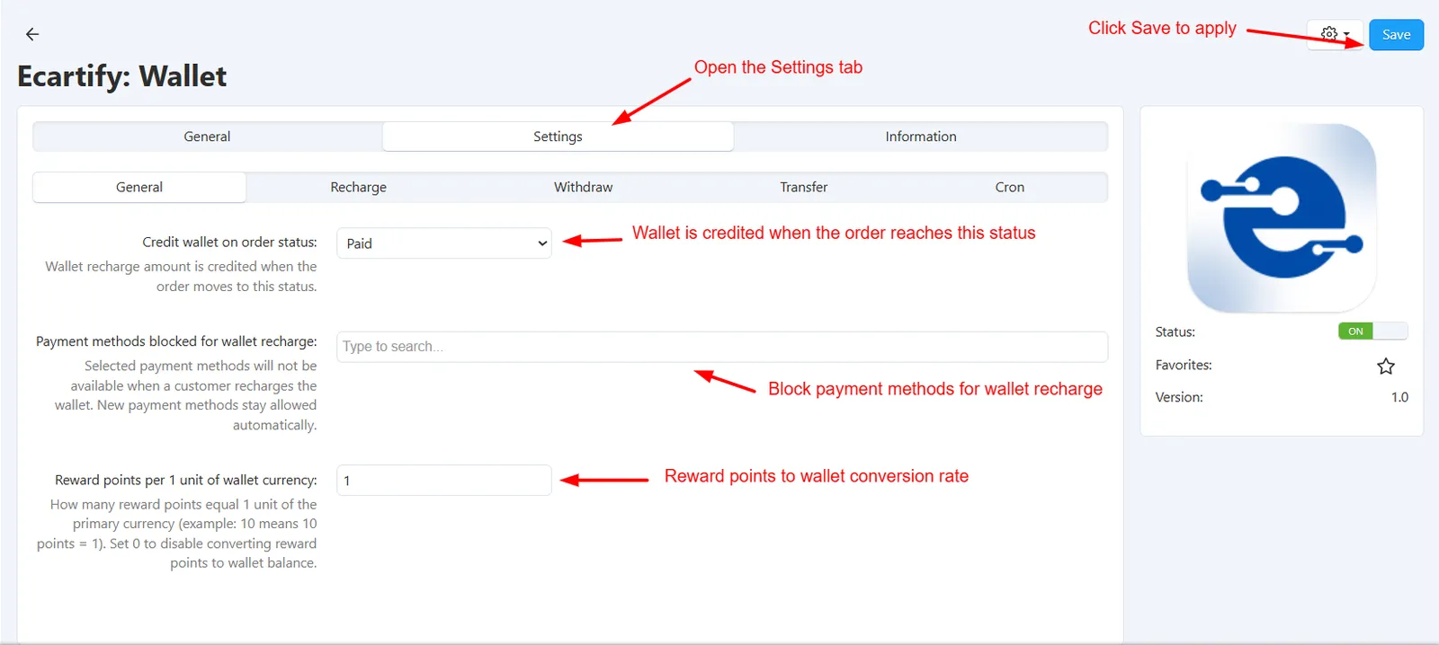Toggle the module Status ON switch
The image size is (1439, 645).
coord(1372,331)
